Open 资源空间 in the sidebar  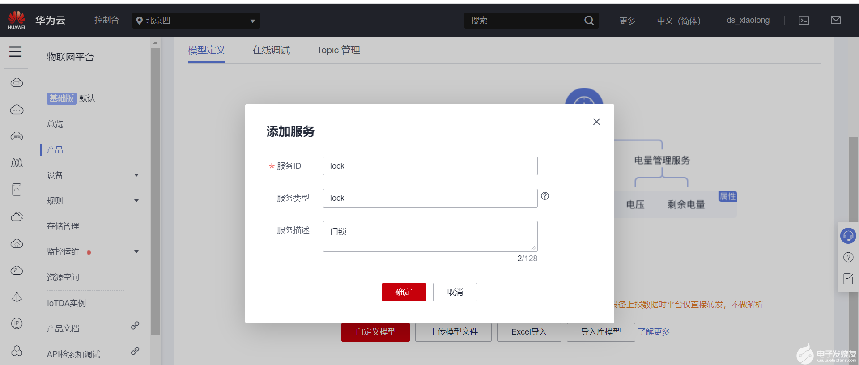tap(63, 277)
